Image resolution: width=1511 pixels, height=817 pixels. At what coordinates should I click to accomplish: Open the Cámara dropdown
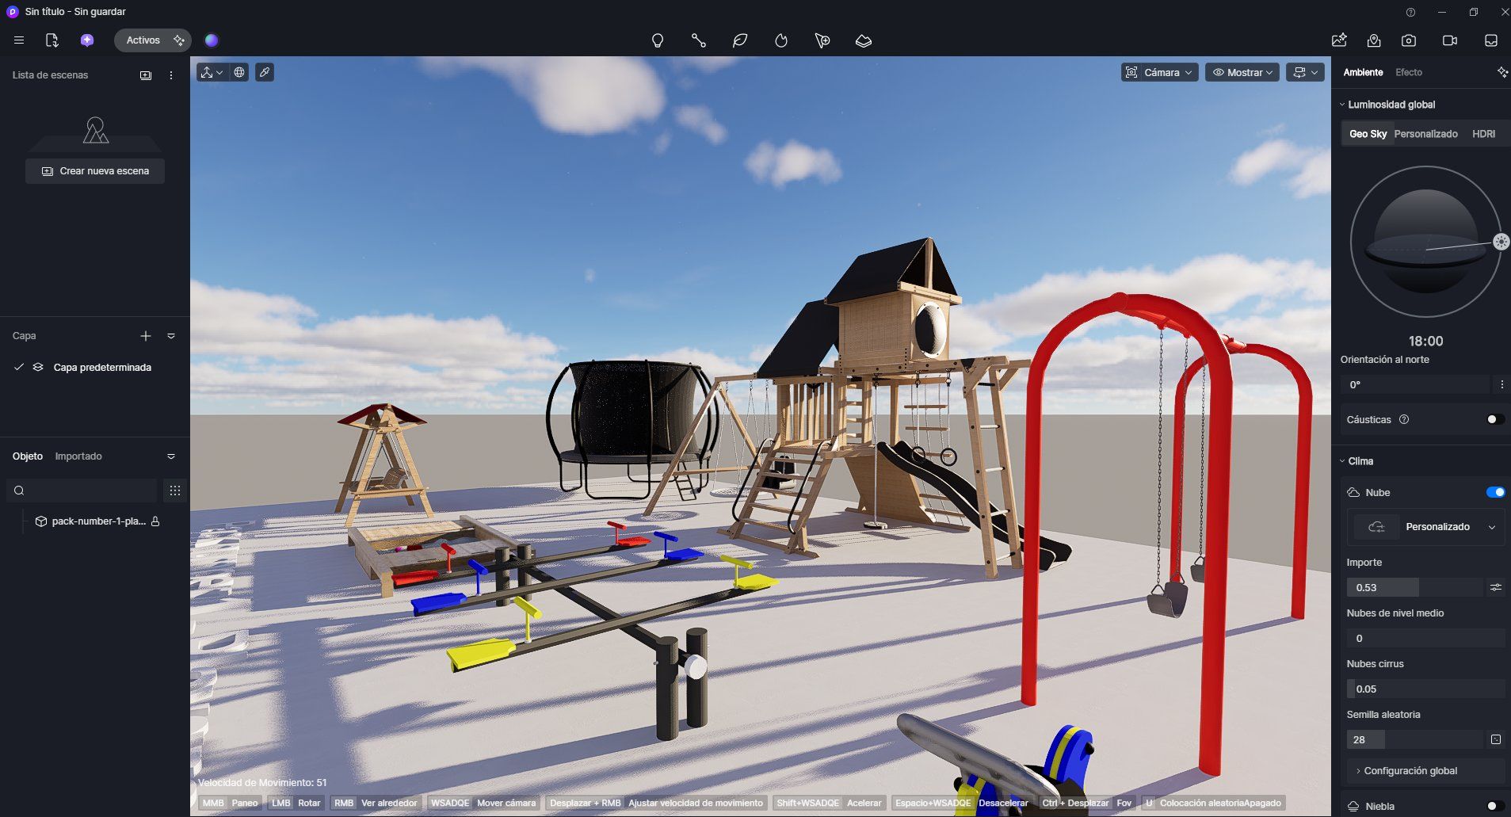coord(1159,72)
